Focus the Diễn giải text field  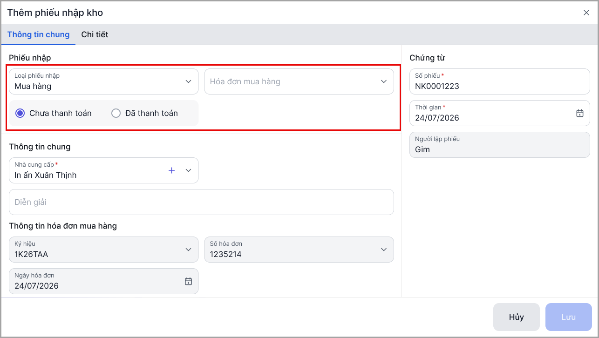pos(201,202)
